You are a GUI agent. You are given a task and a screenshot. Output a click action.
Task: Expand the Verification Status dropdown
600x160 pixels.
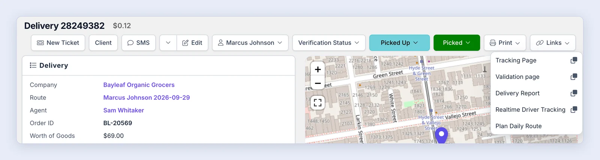point(328,43)
